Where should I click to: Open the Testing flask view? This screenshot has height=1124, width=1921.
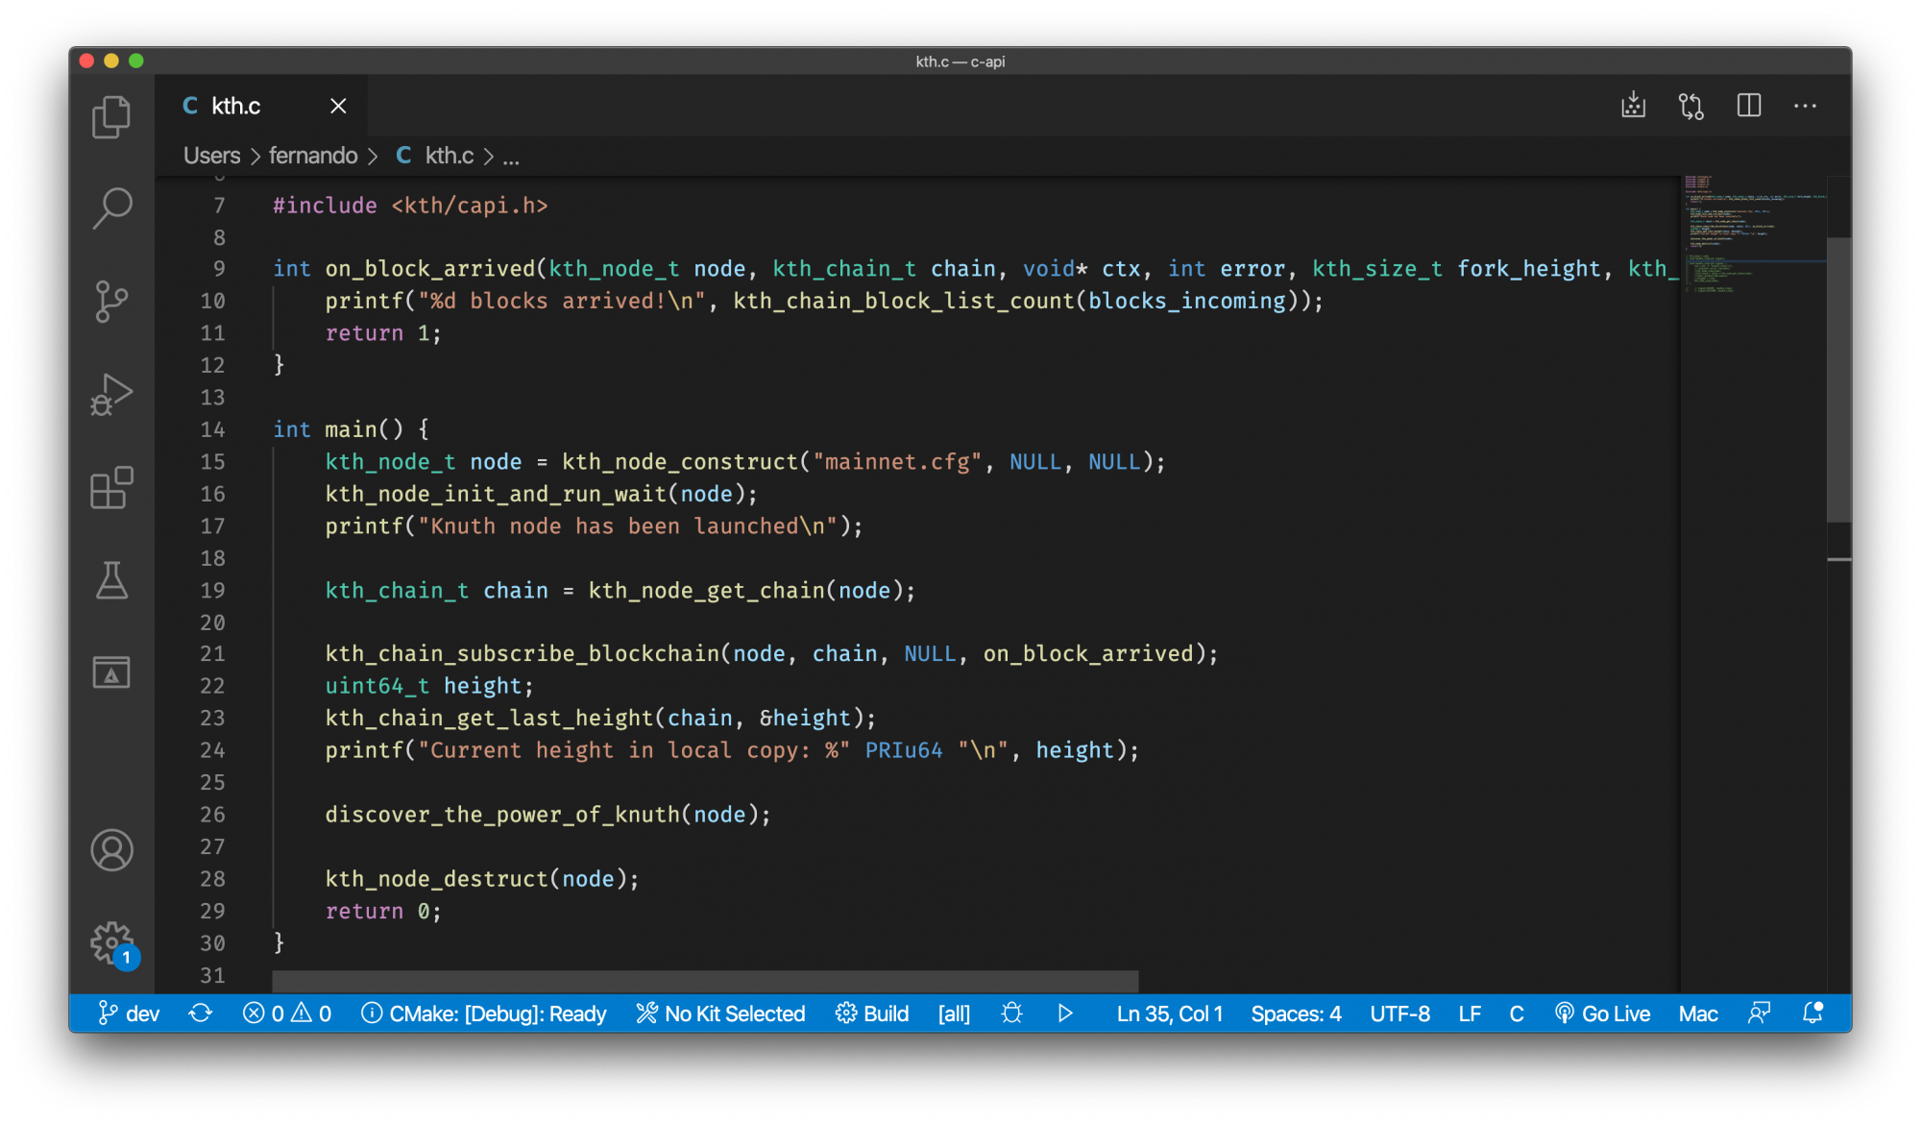coord(111,580)
